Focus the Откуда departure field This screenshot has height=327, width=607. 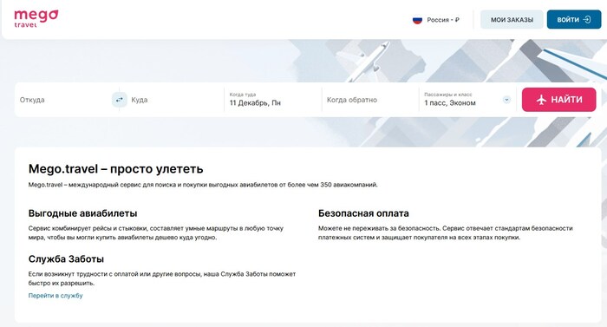(x=64, y=100)
